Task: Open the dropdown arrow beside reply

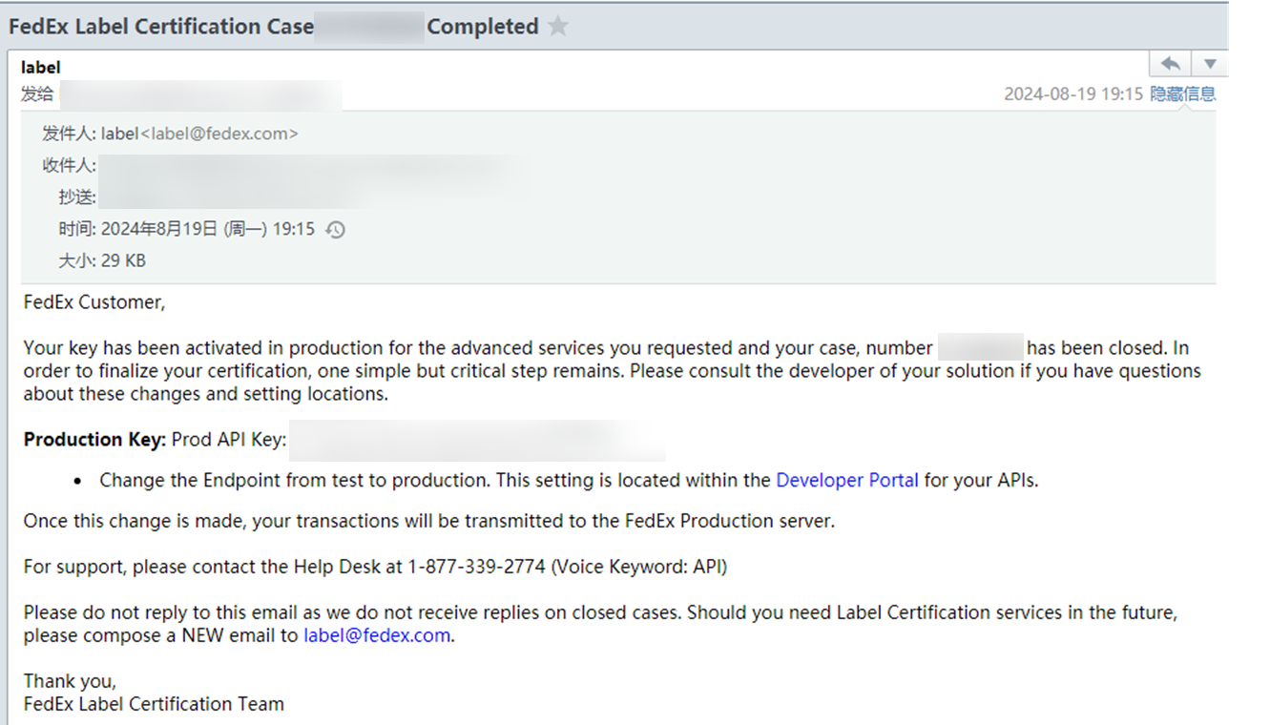Action: [x=1209, y=64]
